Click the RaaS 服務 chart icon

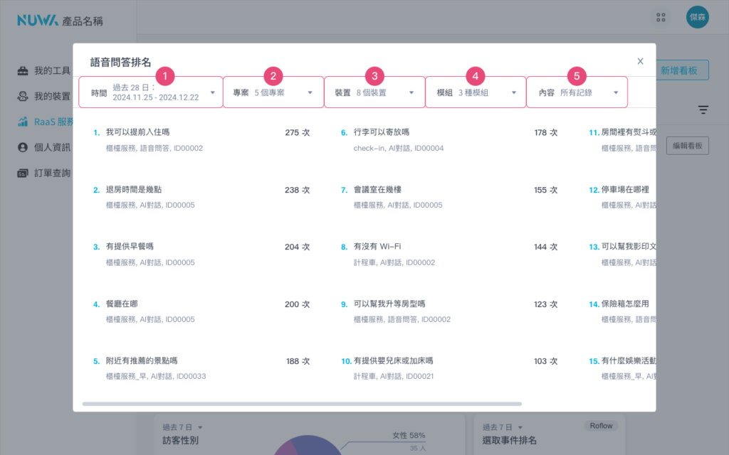pos(23,122)
